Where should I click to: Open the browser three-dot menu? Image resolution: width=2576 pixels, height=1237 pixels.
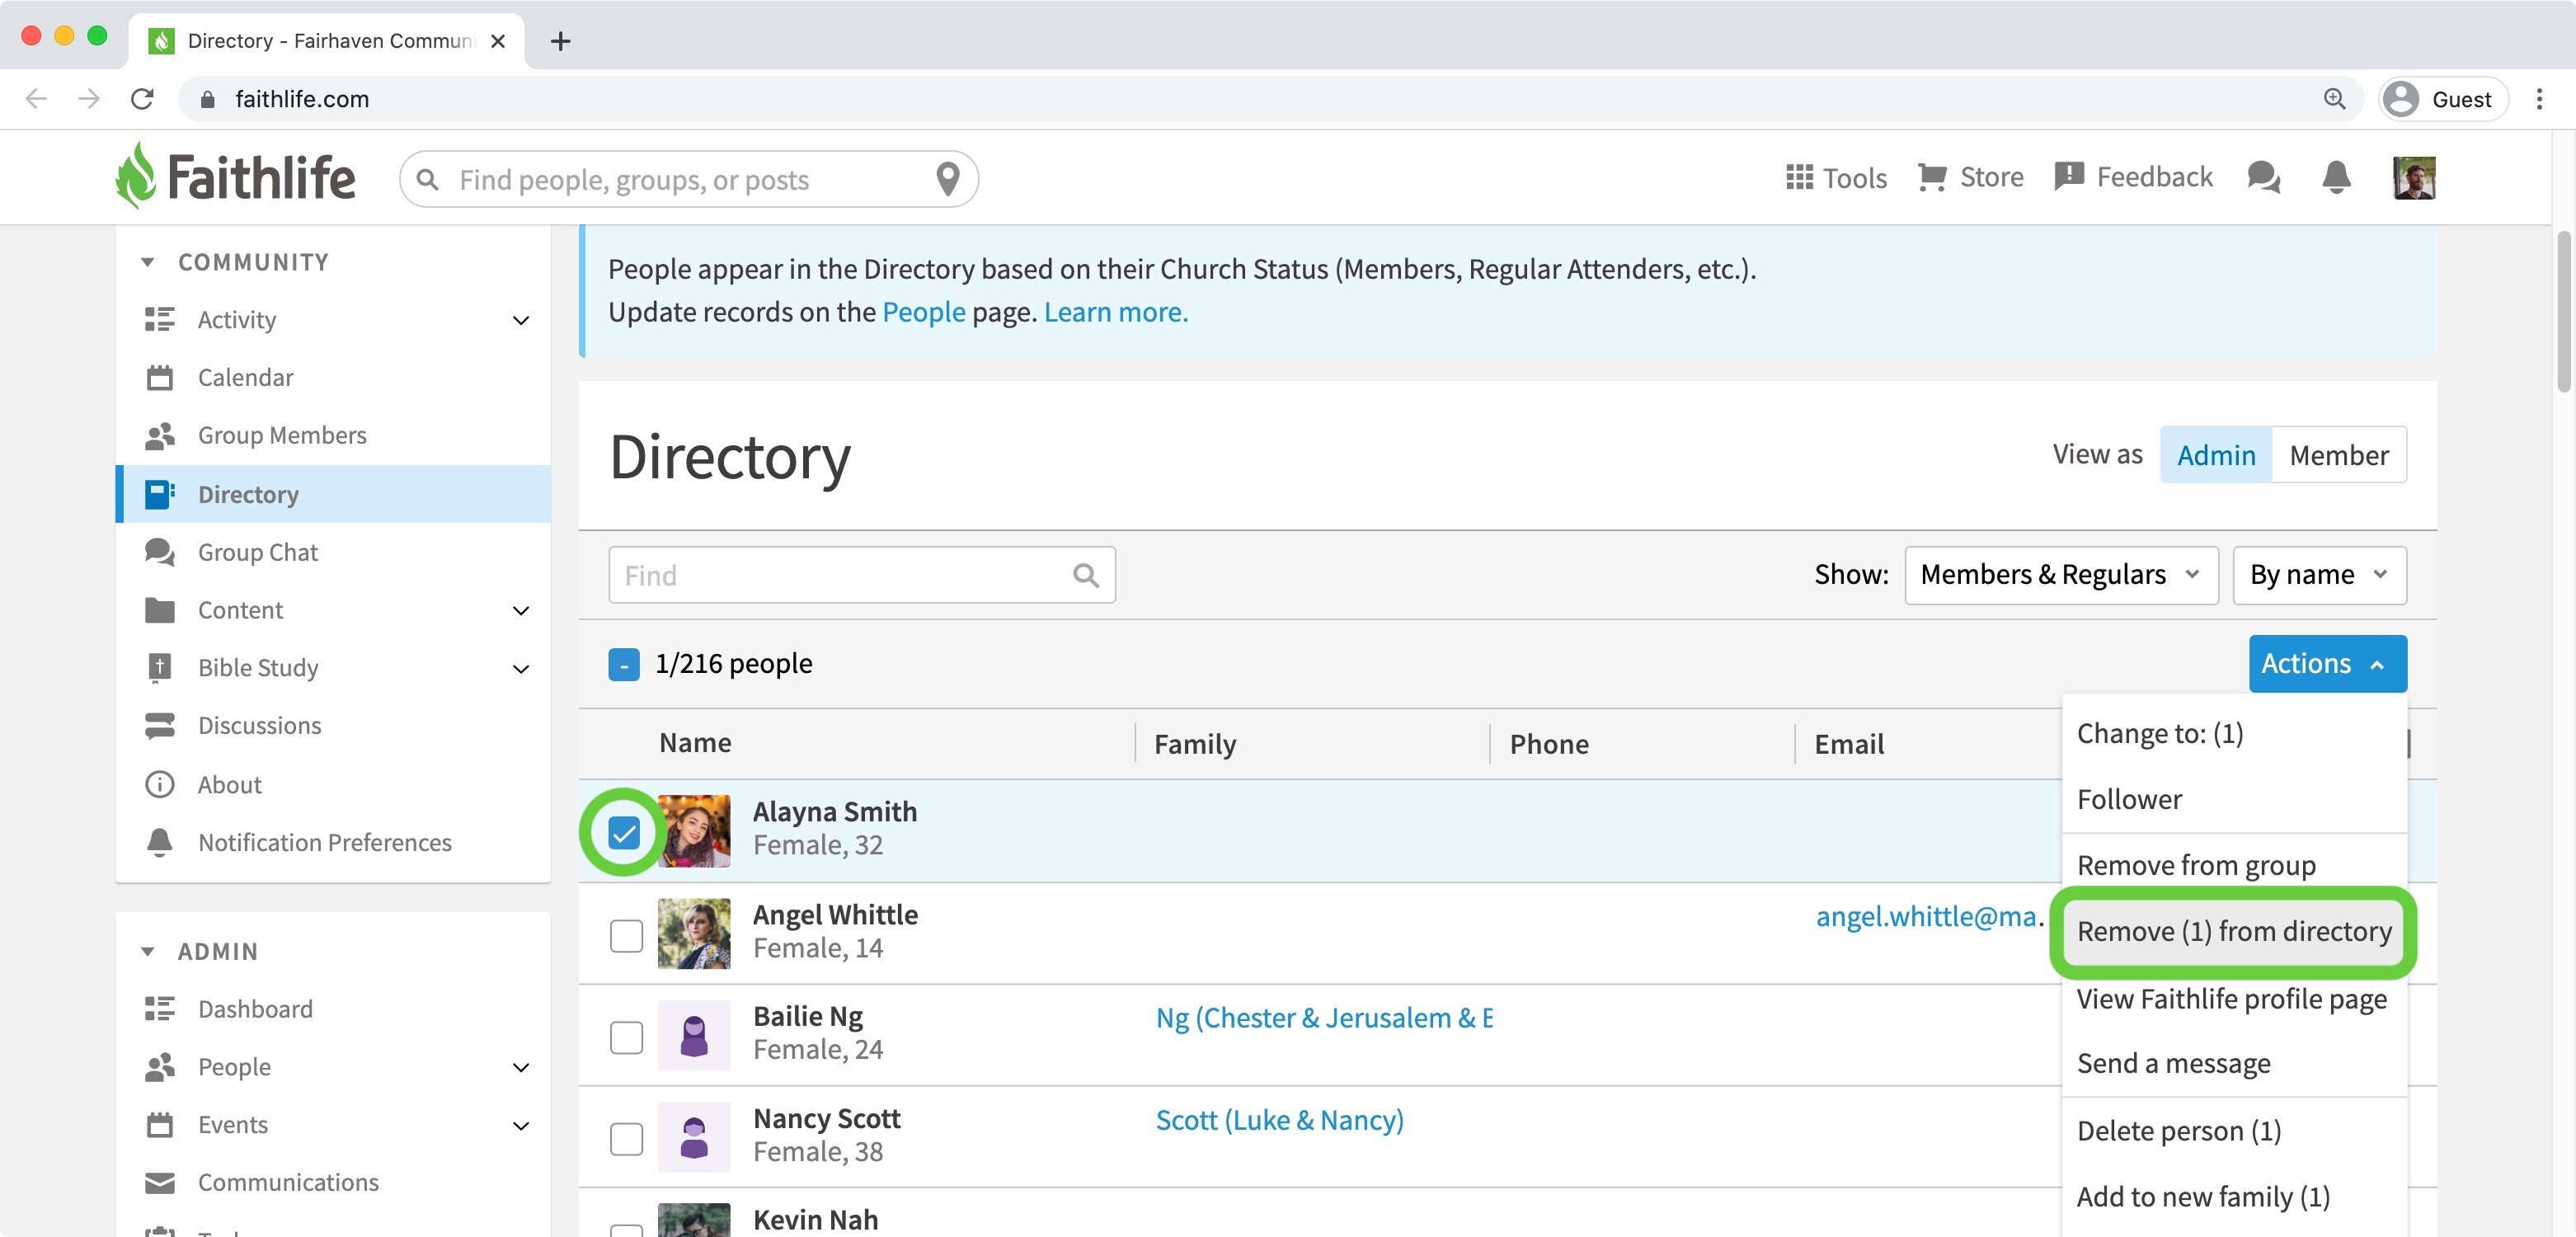2539,98
